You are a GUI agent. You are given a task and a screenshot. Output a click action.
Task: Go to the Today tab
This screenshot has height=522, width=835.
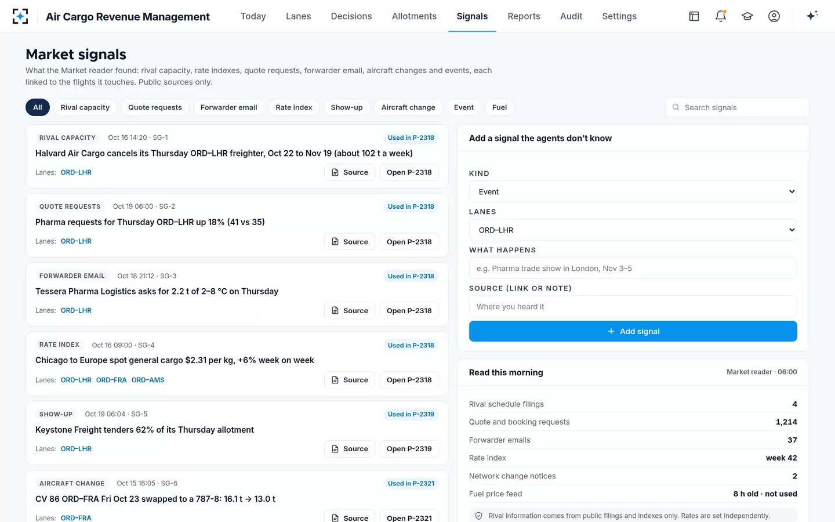point(253,16)
